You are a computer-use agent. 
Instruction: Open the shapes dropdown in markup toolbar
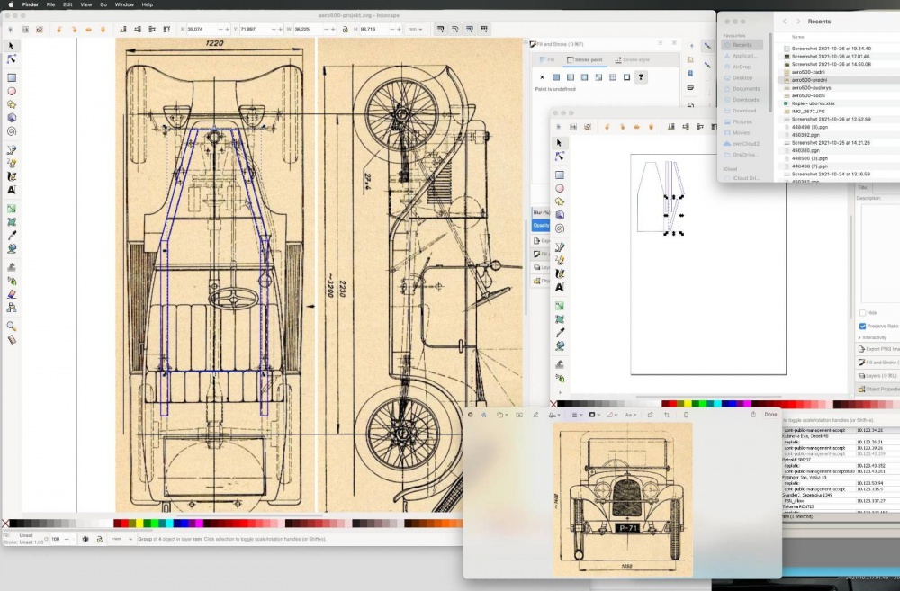click(500, 415)
